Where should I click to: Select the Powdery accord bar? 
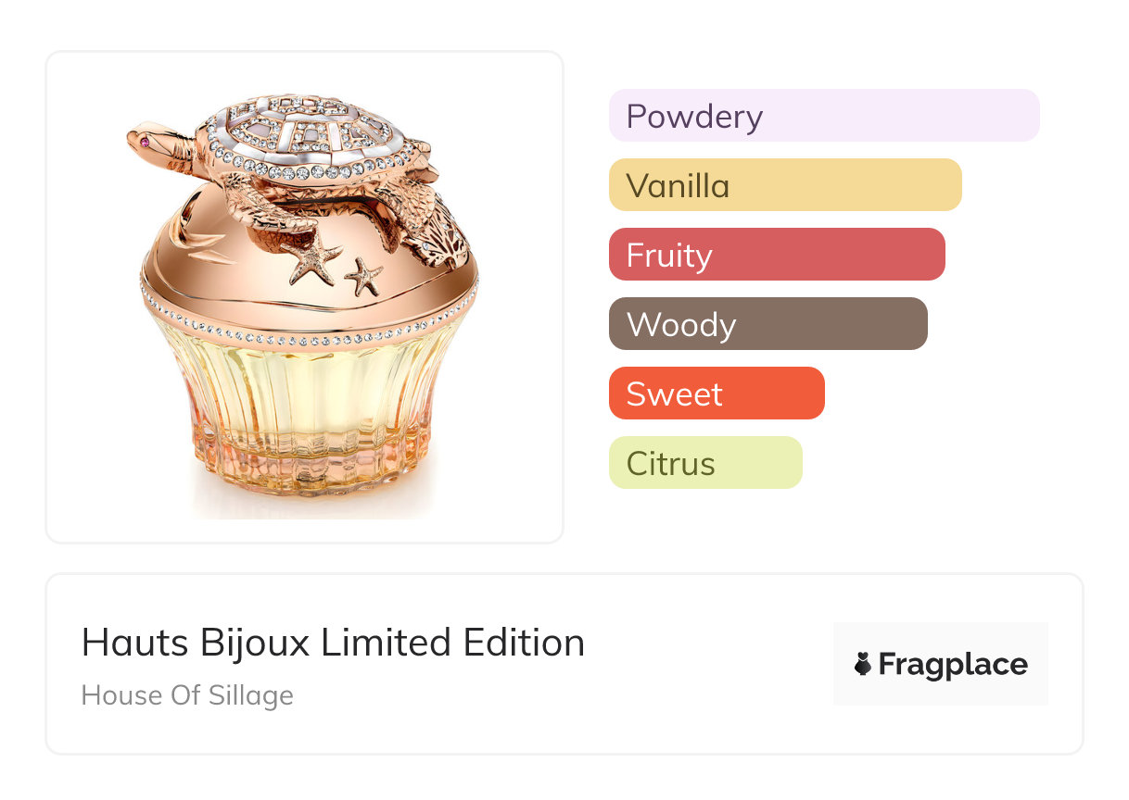[x=824, y=116]
